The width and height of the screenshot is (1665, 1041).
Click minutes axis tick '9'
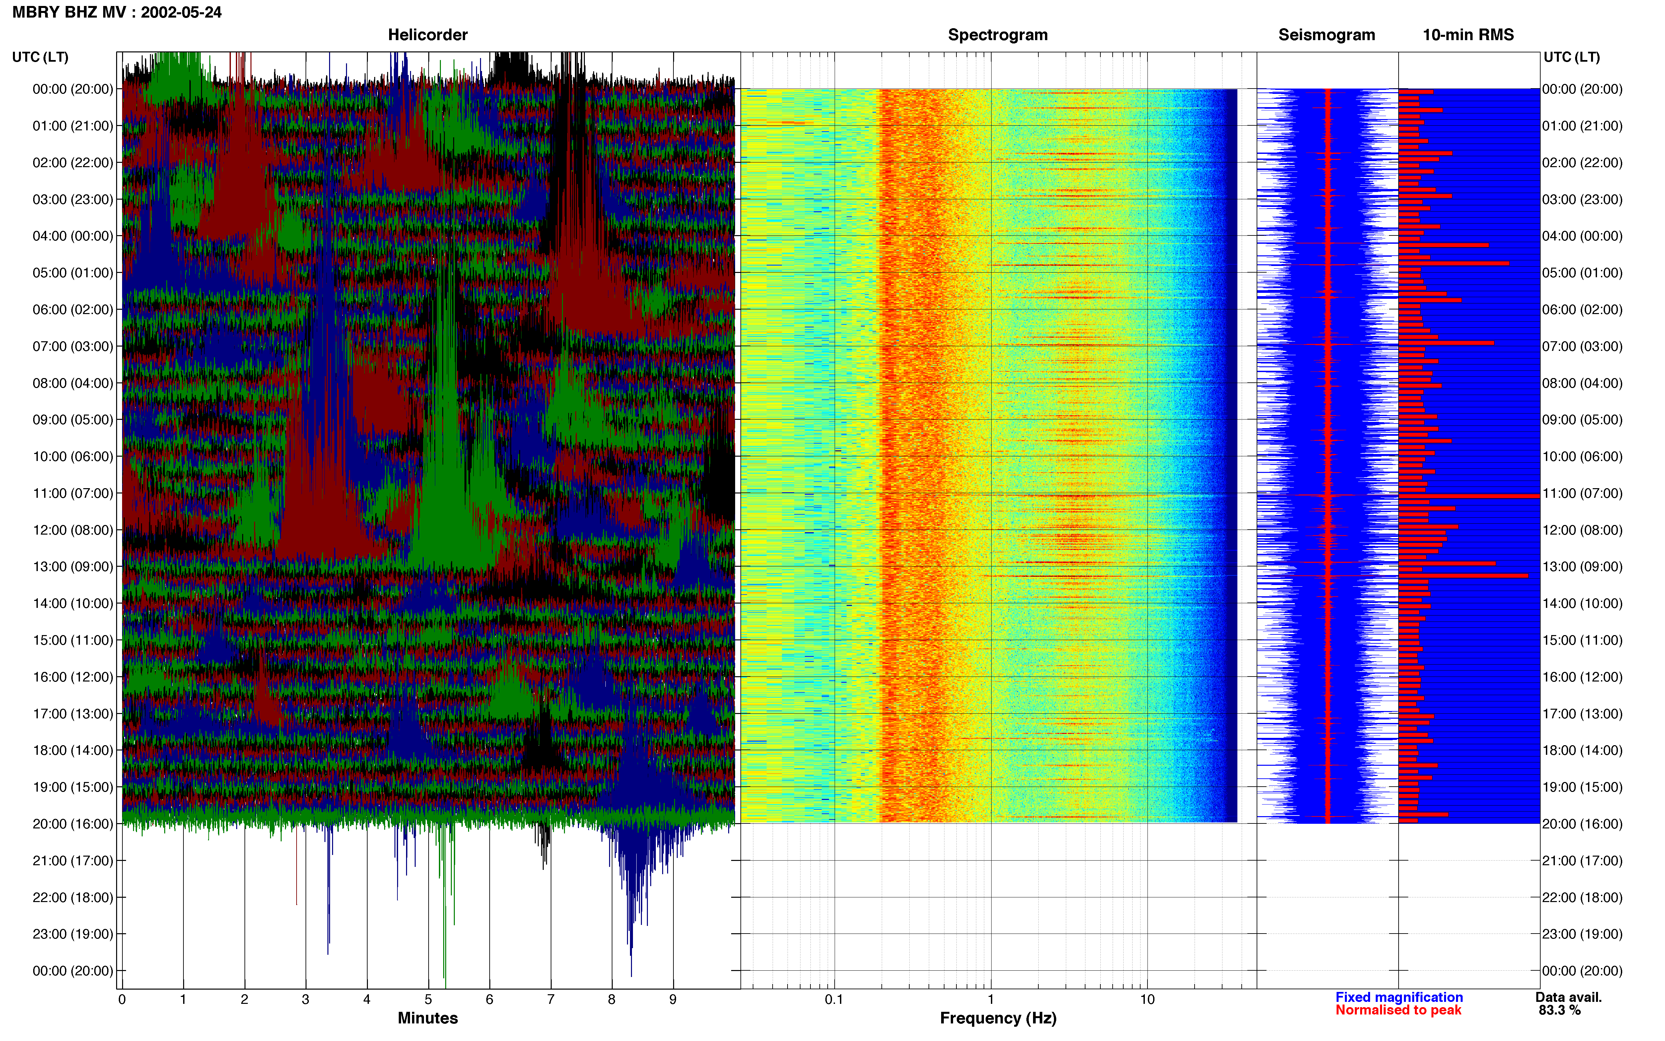pos(673,1000)
